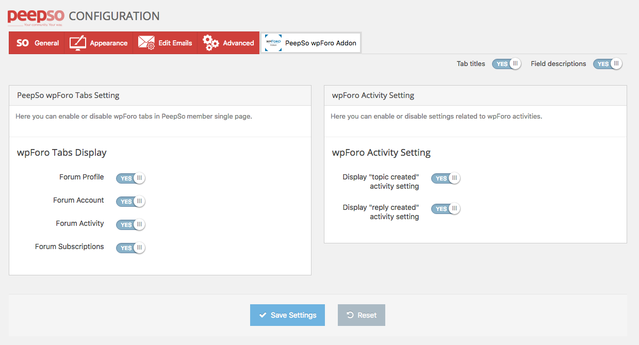This screenshot has height=345, width=639.
Task: Click the checkmark icon on Save Settings
Action: tap(263, 315)
